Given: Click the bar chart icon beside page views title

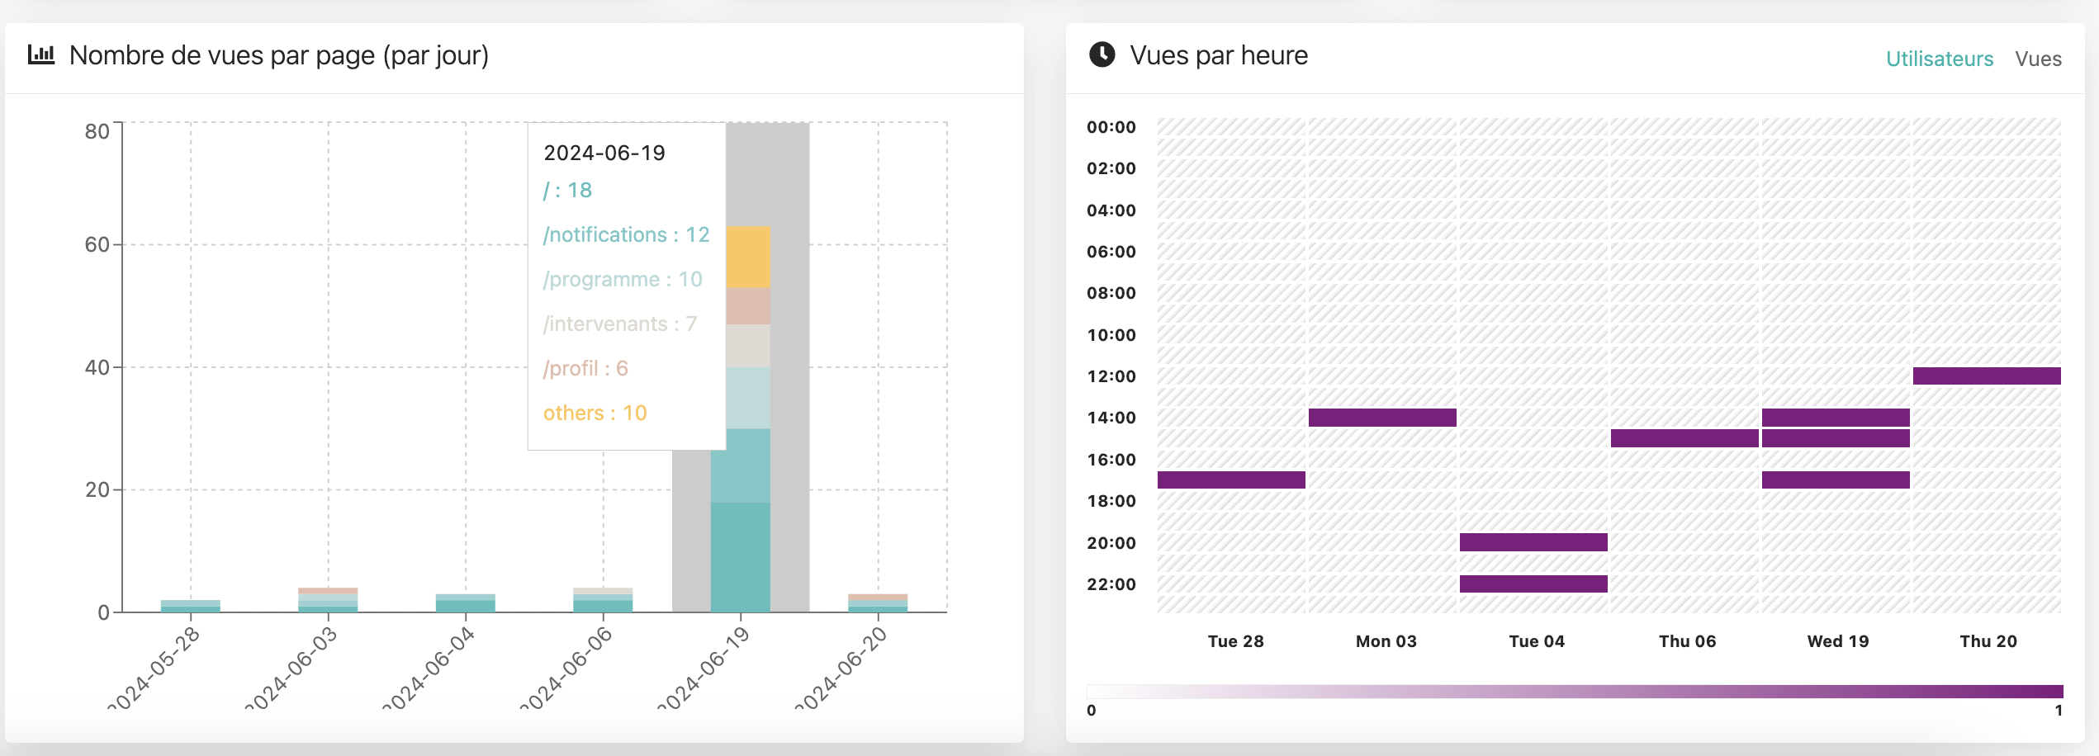Looking at the screenshot, I should tap(41, 55).
